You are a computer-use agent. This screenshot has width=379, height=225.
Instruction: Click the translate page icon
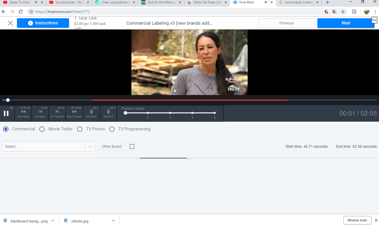pyautogui.click(x=334, y=12)
